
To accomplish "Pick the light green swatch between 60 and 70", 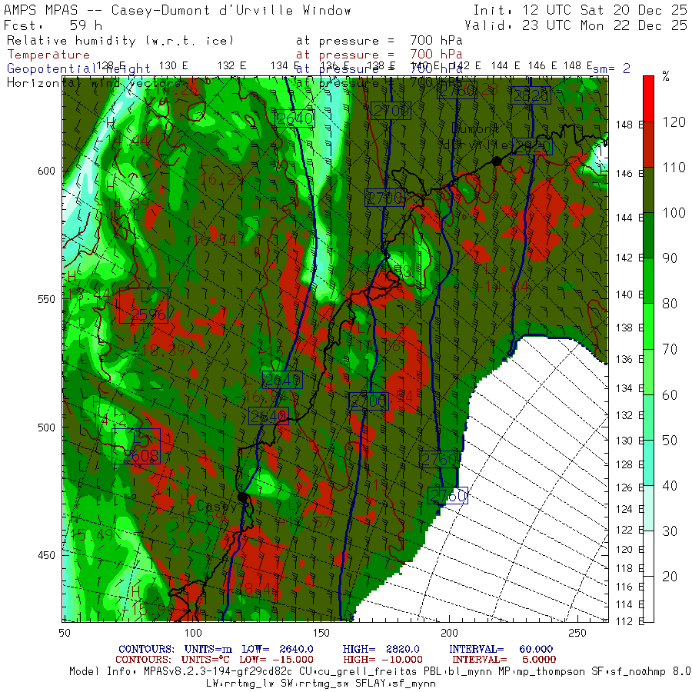I will point(648,371).
